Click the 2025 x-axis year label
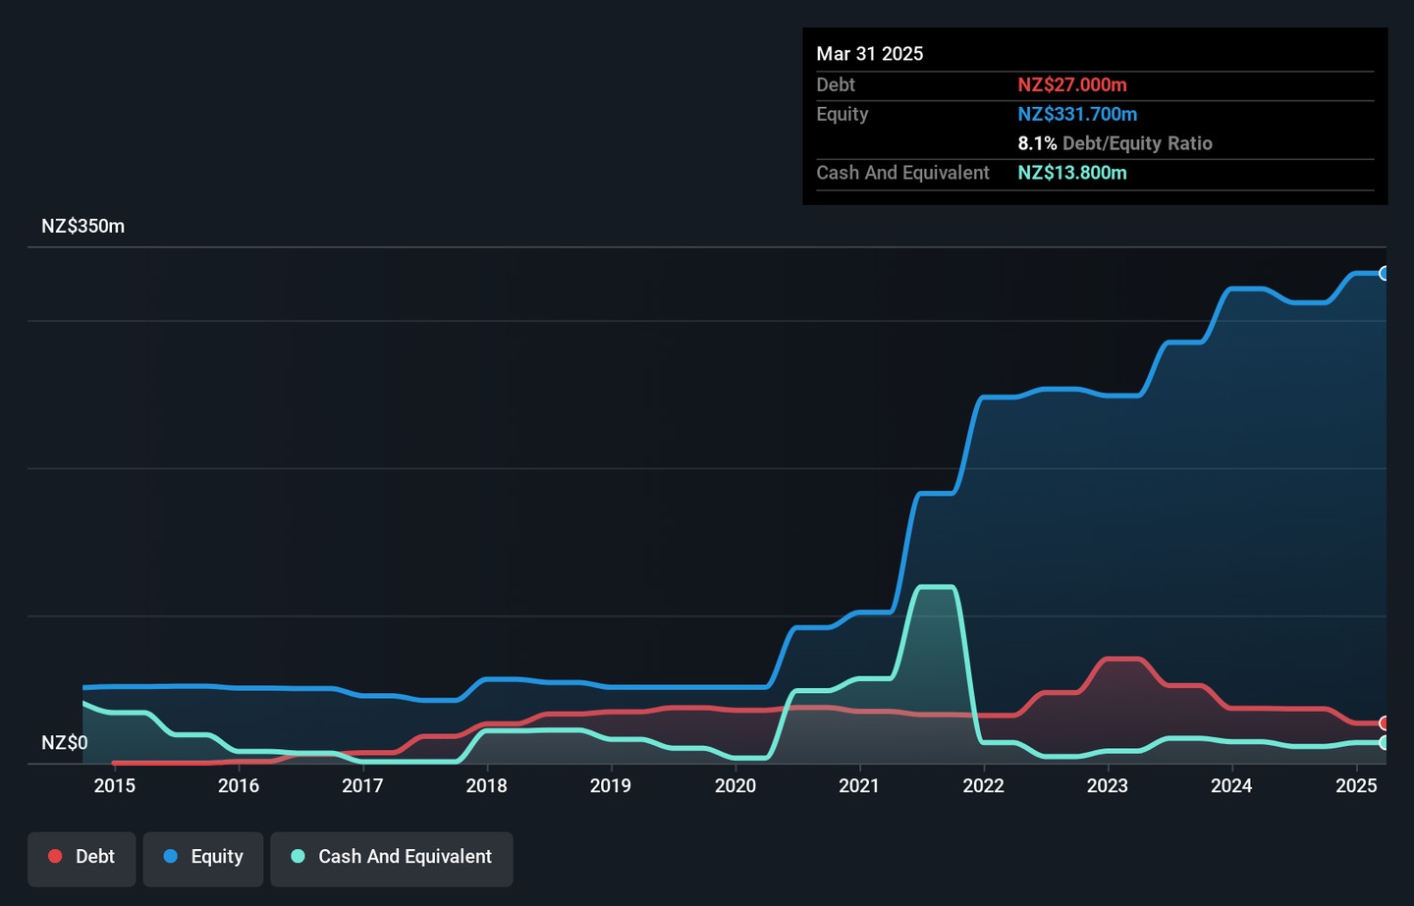This screenshot has width=1414, height=906. point(1356,785)
